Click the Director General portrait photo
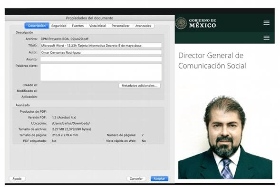Screen dimensions: 280x187 [x=225, y=137]
